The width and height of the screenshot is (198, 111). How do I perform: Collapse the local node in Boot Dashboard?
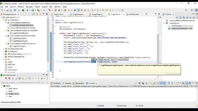click(x=2, y=86)
